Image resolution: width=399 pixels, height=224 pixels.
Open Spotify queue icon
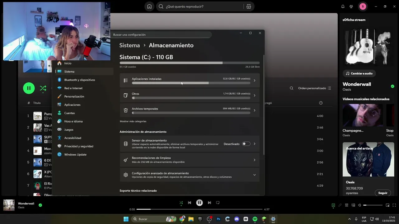point(346,205)
